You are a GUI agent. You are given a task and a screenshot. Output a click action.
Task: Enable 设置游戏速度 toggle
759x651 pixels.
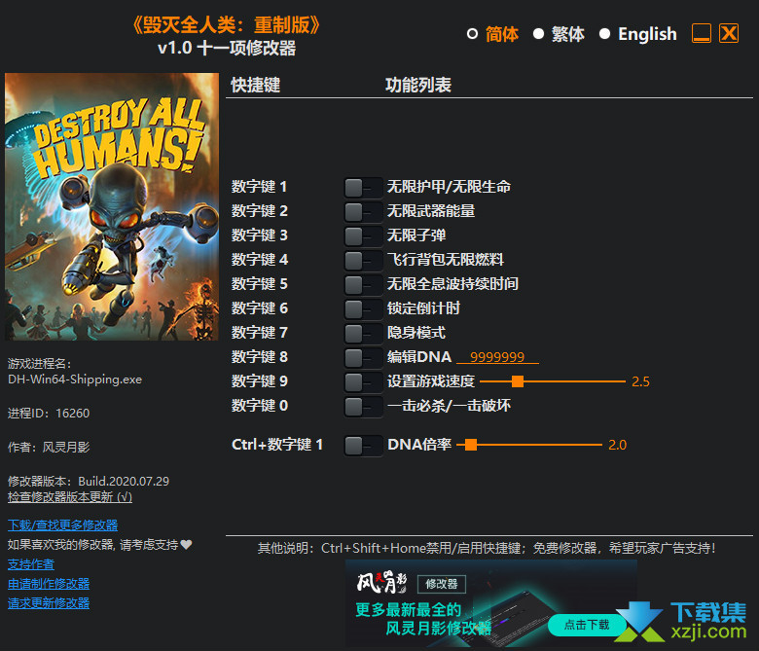coord(363,381)
